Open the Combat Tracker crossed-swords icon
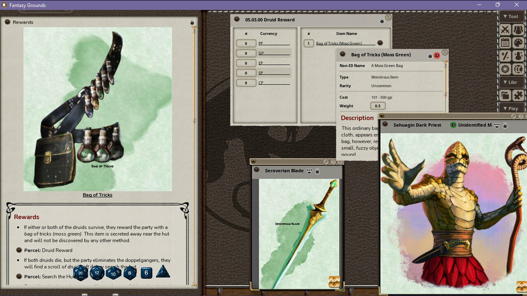This screenshot has width=527, height=296. pyautogui.click(x=505, y=30)
